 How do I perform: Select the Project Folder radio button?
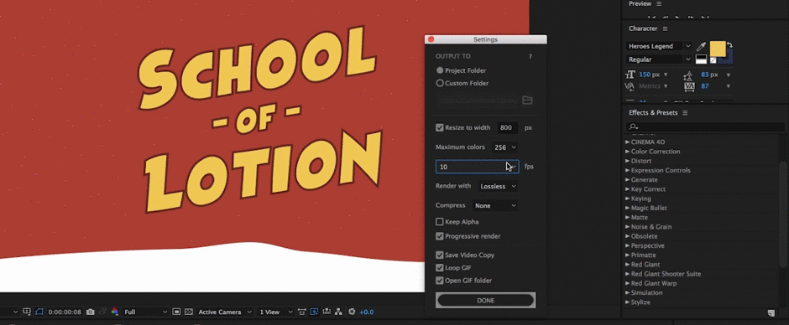(x=440, y=71)
